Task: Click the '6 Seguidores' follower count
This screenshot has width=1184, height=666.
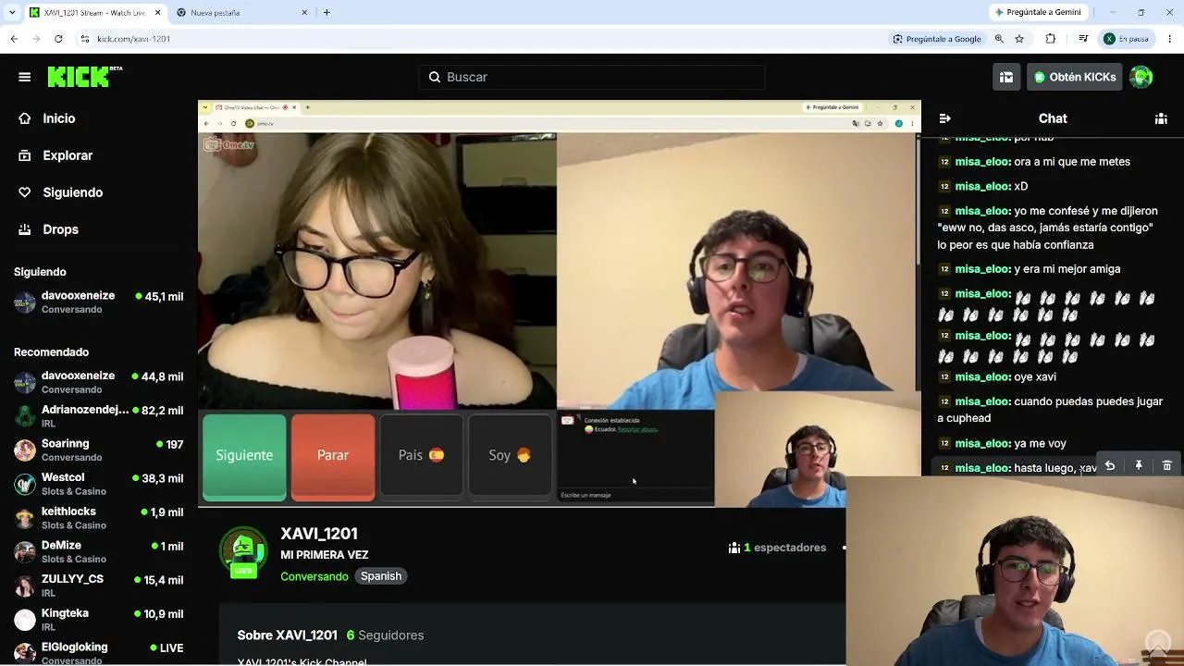Action: (x=385, y=635)
